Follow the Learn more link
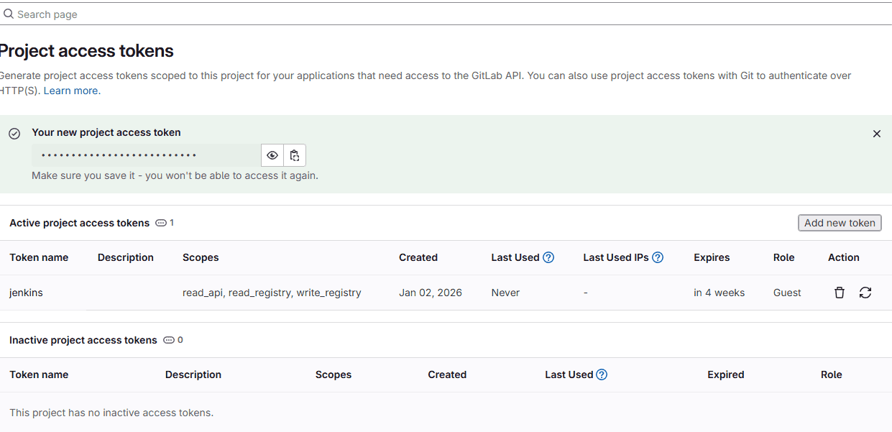This screenshot has height=432, width=892. (x=72, y=91)
